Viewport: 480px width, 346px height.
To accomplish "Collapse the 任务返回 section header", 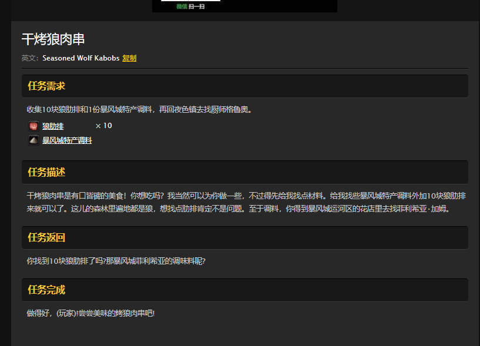I will 45,237.
